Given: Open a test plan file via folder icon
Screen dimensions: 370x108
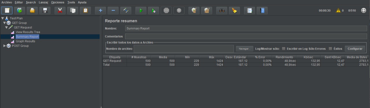Looking at the screenshot, I should tap(32, 10).
